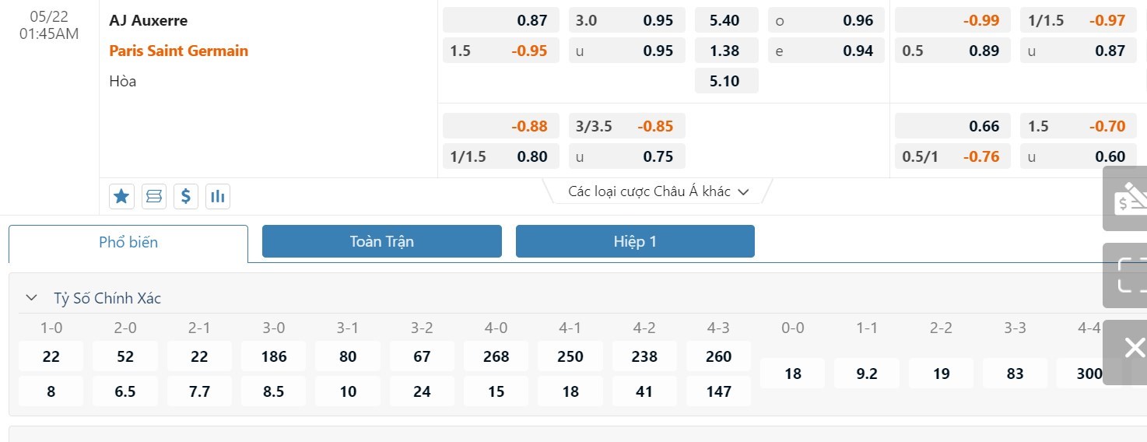
Task: Click the X icon on the floating panel
Action: click(1133, 348)
